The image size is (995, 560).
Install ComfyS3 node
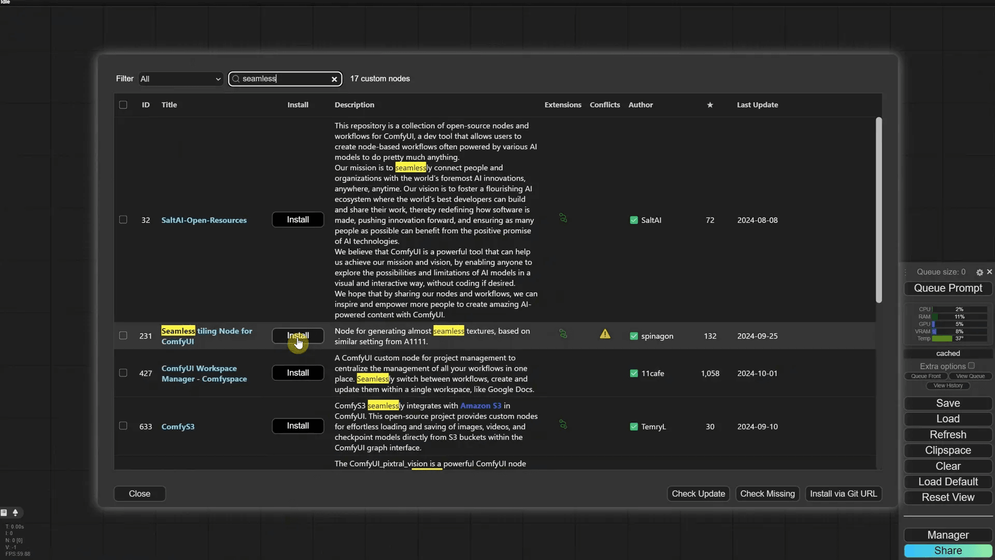[298, 426]
